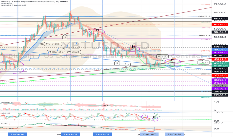Viewport: 233px width, 137px height.
Task: Click the Bitcoin / US Dollar Perpetual chart title
Action: [34, 2]
